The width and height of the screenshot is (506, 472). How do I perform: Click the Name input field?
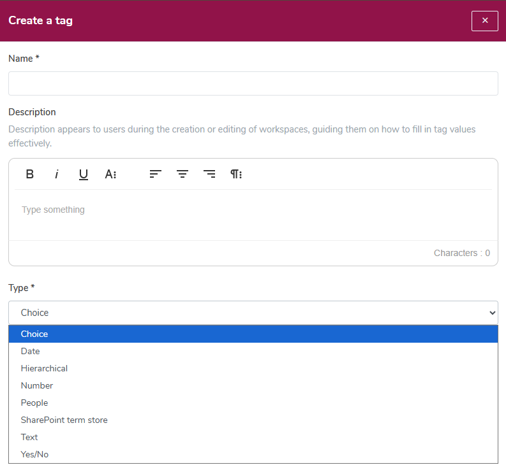(x=253, y=83)
